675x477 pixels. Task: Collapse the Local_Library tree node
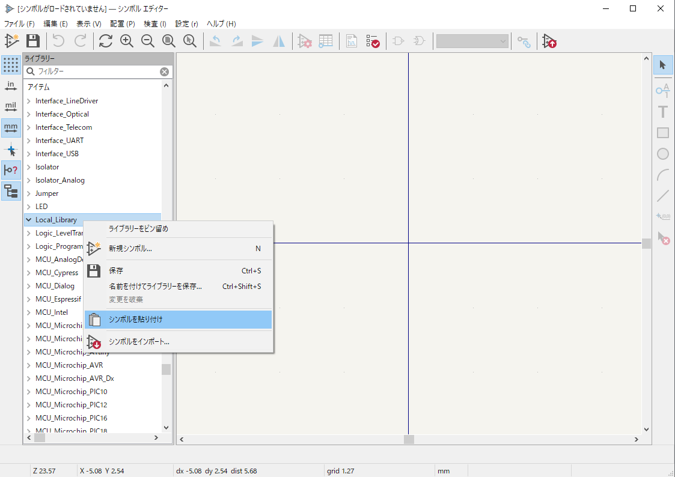click(28, 220)
